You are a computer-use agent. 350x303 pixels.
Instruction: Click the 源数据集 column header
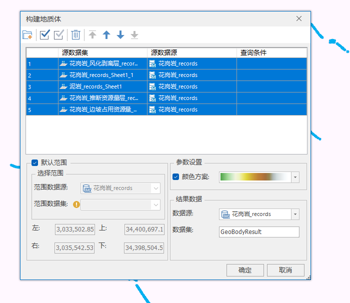pos(102,52)
